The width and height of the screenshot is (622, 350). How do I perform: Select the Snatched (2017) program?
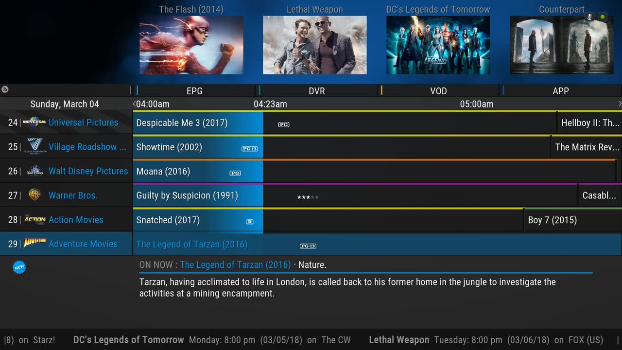[x=328, y=220]
